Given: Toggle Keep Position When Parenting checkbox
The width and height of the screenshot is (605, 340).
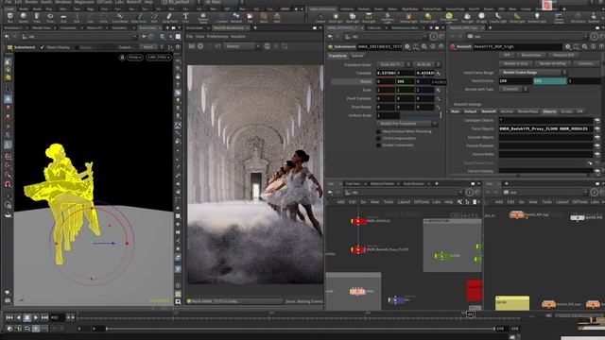Looking at the screenshot, I should click(x=378, y=132).
